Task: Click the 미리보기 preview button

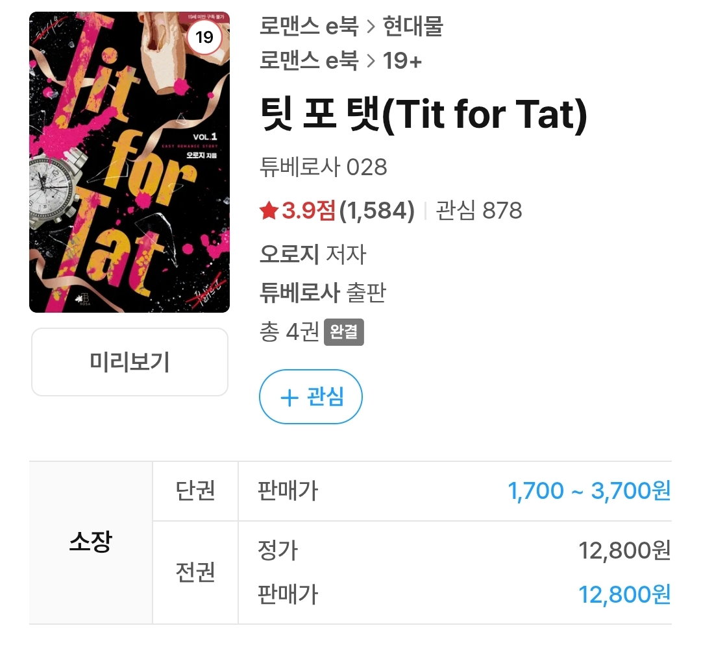Action: tap(130, 362)
